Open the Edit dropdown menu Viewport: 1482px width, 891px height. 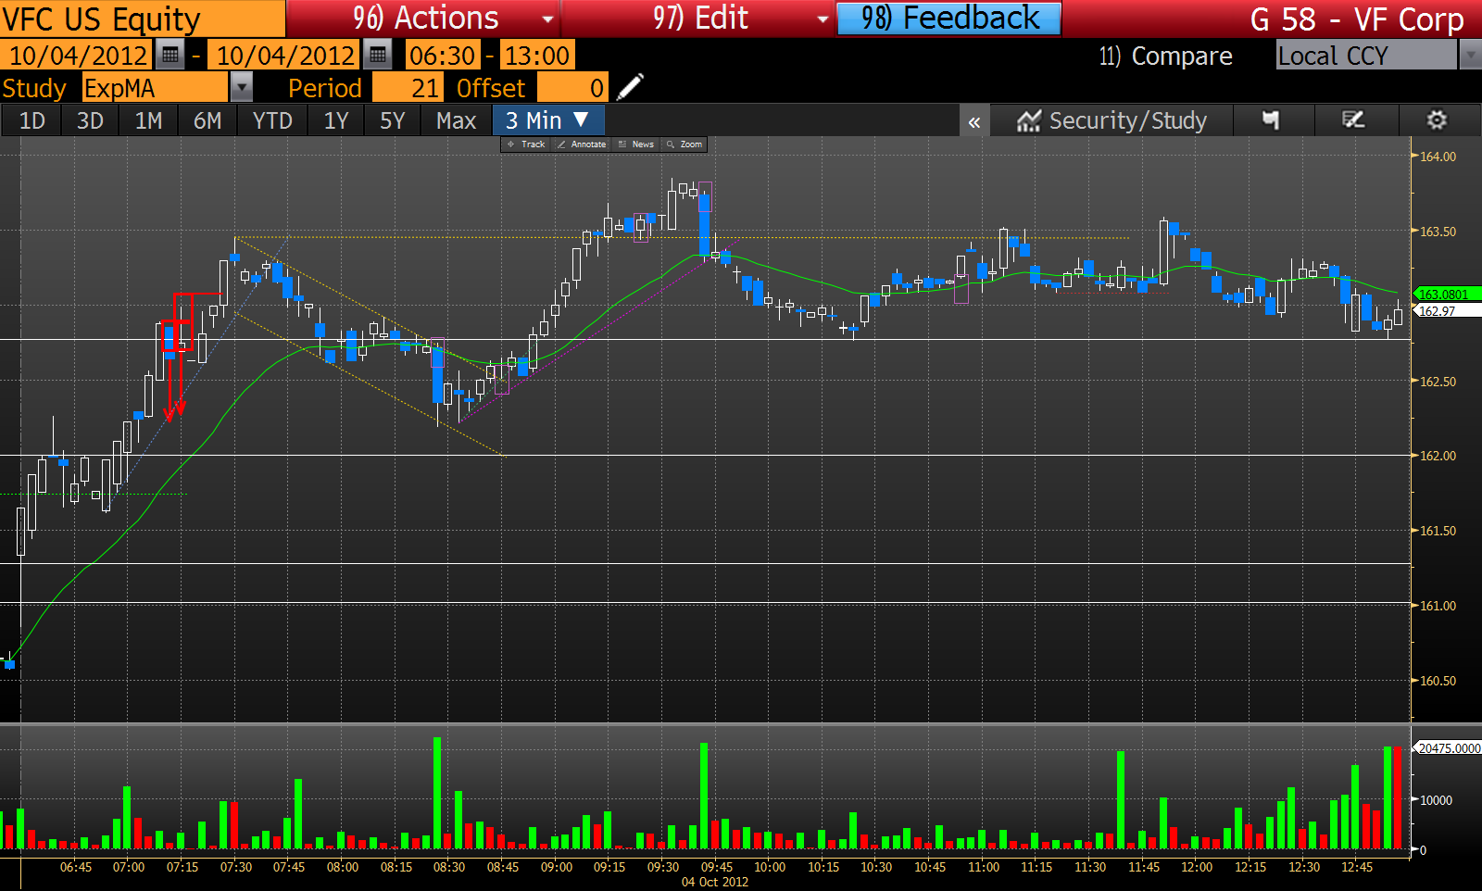pyautogui.click(x=699, y=19)
